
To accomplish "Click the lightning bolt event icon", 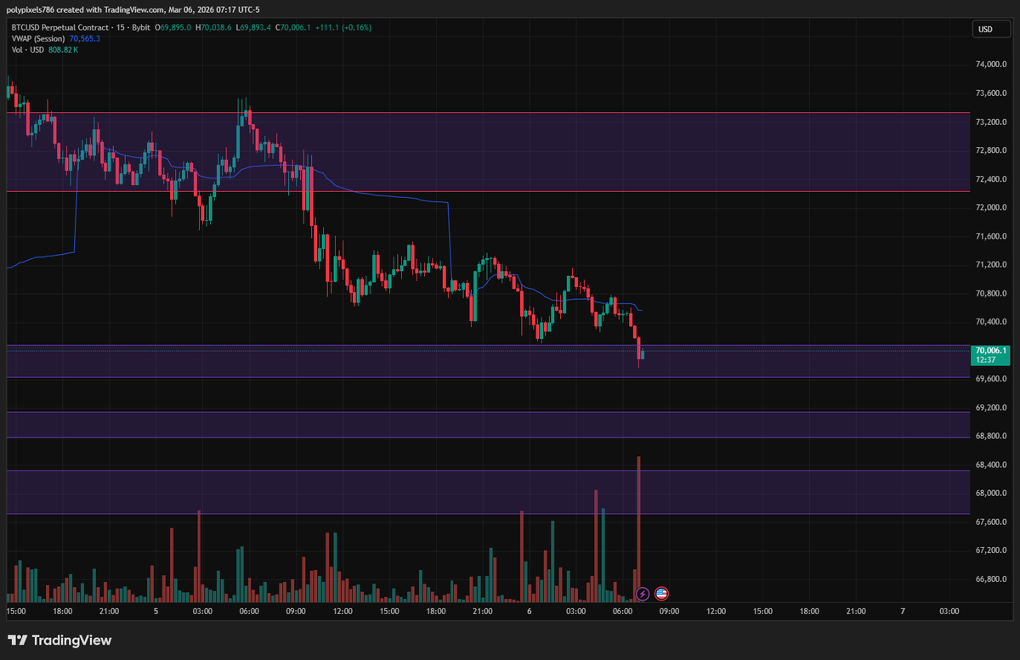I will pyautogui.click(x=643, y=593).
